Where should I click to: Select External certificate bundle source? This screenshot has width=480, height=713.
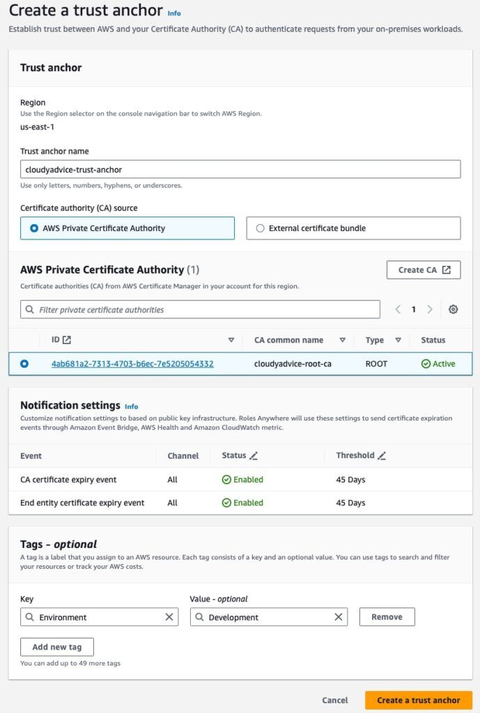pos(353,228)
